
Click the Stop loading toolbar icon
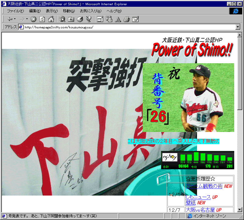point(33,19)
